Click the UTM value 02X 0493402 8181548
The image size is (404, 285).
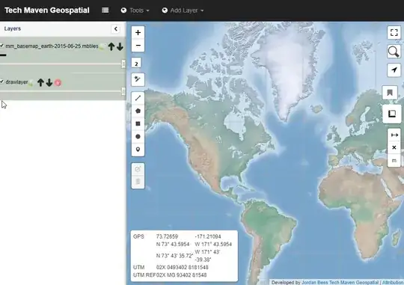tap(182, 267)
